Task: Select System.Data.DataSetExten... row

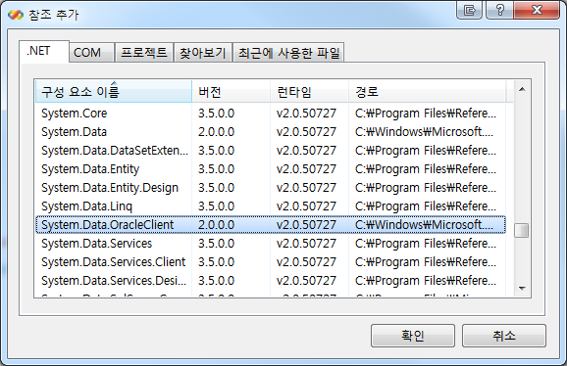Action: pos(271,151)
